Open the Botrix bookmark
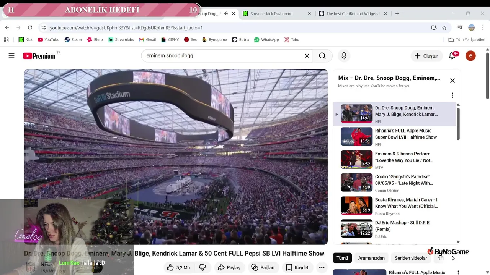This screenshot has width=490, height=275. coord(241,40)
